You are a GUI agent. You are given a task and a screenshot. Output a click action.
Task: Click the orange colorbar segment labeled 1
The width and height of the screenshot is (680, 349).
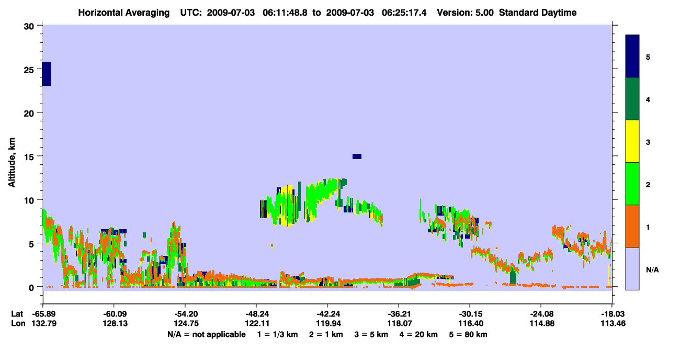point(632,226)
